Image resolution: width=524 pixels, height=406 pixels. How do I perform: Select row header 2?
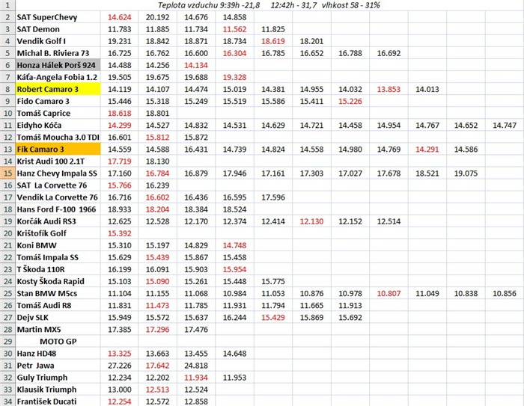pos(7,17)
